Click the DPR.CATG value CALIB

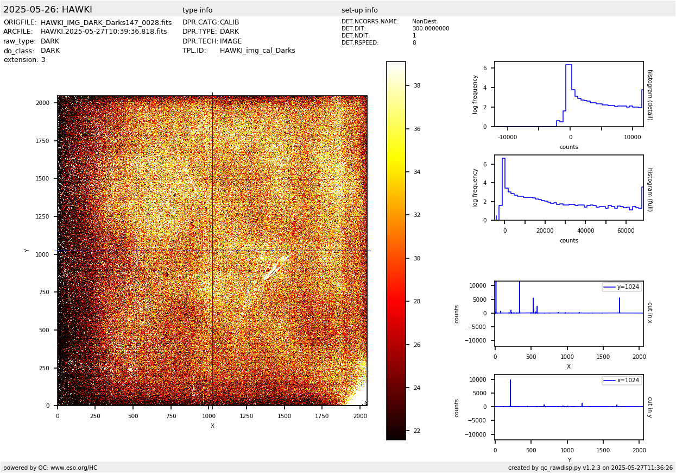pyautogui.click(x=229, y=23)
